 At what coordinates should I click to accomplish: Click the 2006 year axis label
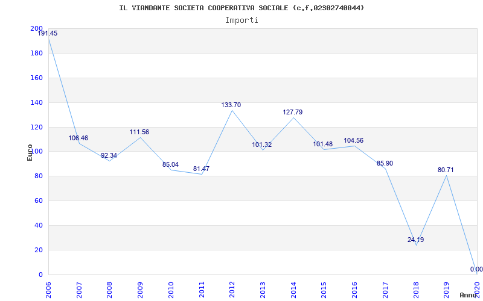pos(49,290)
